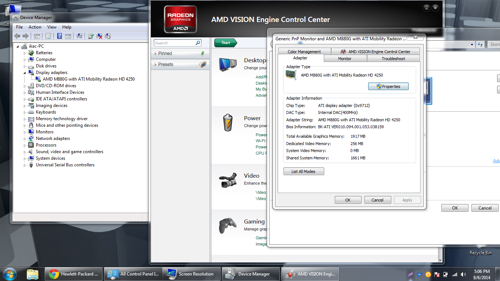
Task: Open the Action menu in Device Manager
Action: tap(35, 27)
